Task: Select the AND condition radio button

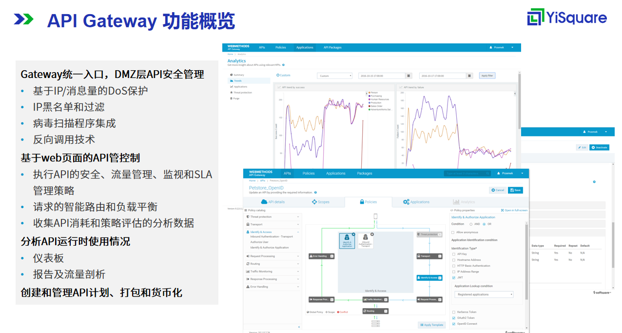Action: (x=470, y=224)
